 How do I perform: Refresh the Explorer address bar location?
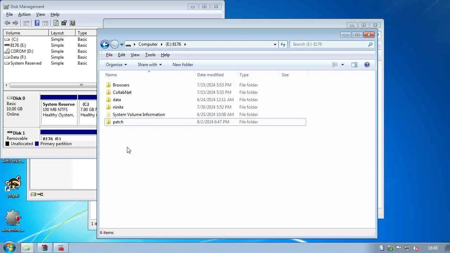[283, 44]
